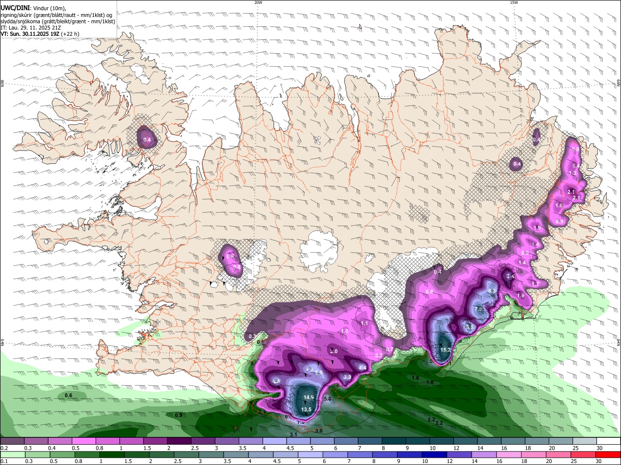Click the 4.4 snowfall value label

(362, 368)
